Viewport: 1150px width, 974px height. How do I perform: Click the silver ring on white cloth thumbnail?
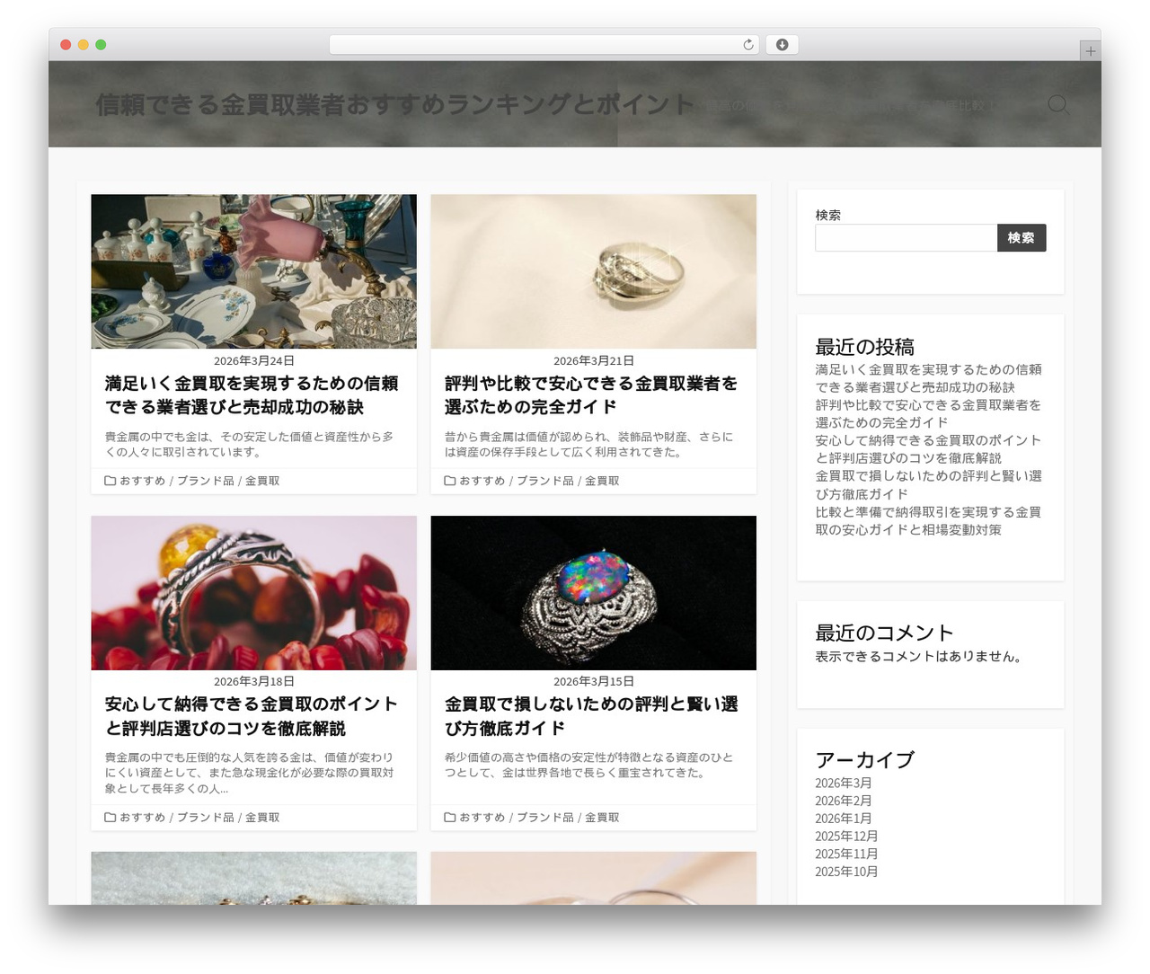[594, 271]
